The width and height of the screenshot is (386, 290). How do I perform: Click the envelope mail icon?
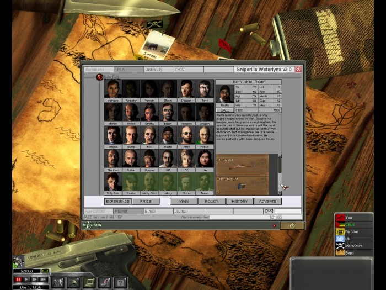(269, 212)
